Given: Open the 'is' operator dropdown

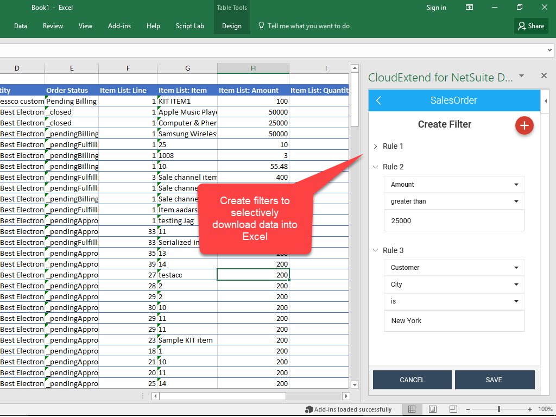Looking at the screenshot, I should [454, 301].
